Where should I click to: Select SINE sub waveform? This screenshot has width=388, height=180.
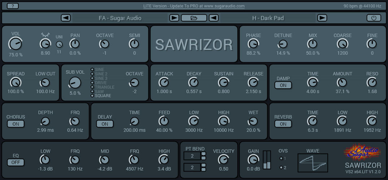coord(97,69)
